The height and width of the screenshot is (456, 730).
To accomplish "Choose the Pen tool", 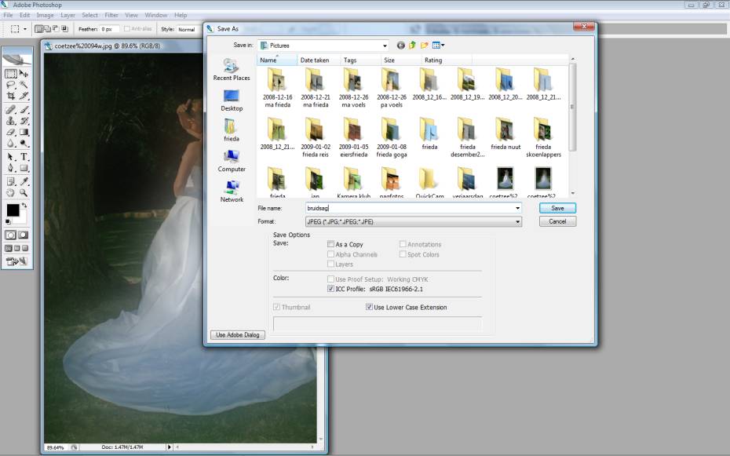I will (10, 168).
